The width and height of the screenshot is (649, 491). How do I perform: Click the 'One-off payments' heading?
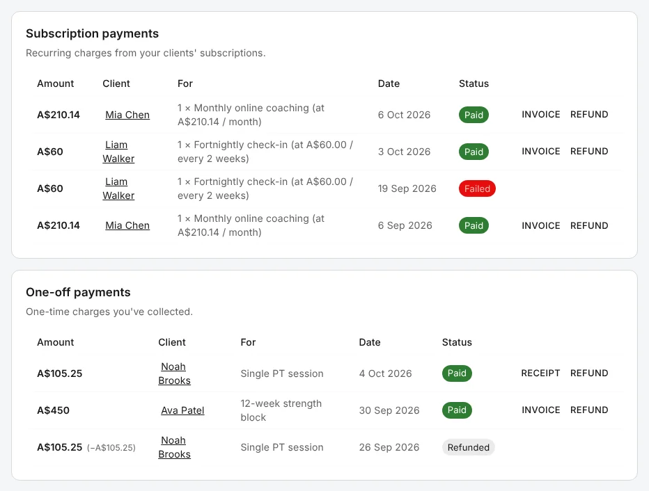tap(78, 292)
